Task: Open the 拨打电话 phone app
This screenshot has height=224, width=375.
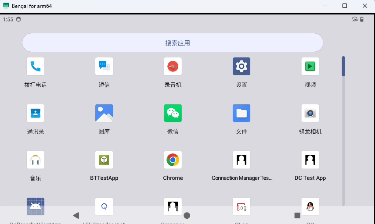Action: click(x=36, y=67)
